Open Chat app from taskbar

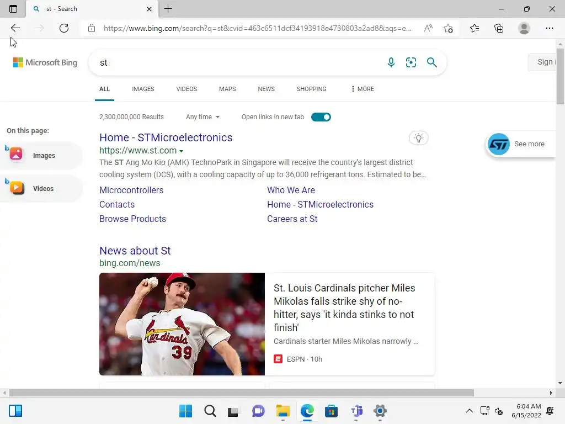(x=258, y=411)
